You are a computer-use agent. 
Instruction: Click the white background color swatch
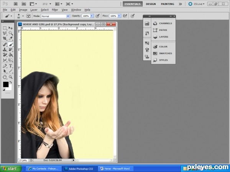(10, 88)
